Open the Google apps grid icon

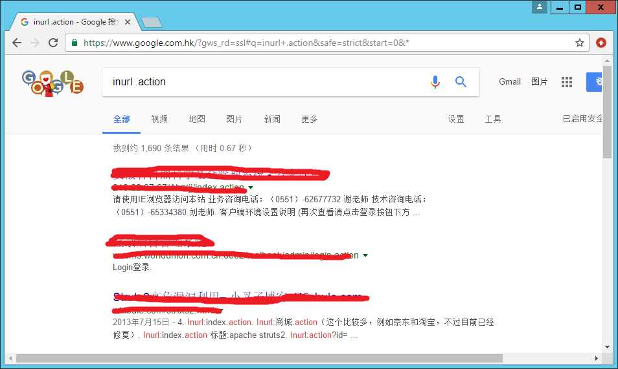click(x=567, y=82)
